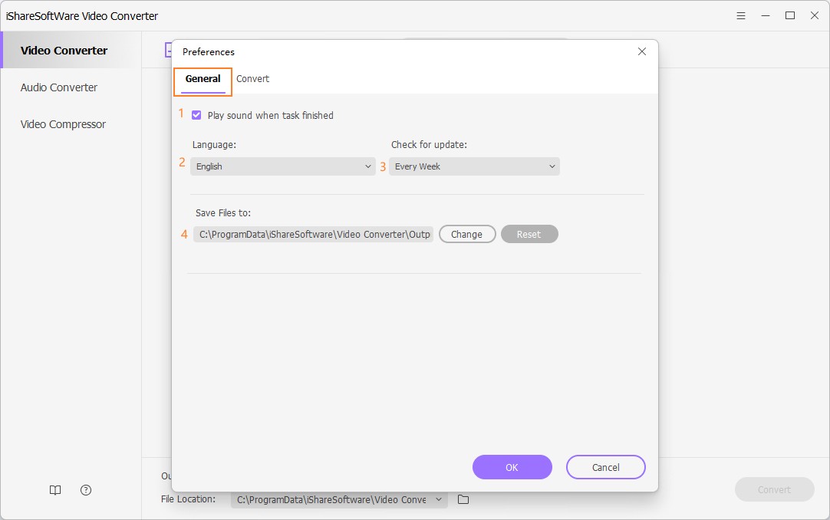The image size is (830, 520).
Task: Open the Check for update dropdown
Action: click(x=474, y=166)
